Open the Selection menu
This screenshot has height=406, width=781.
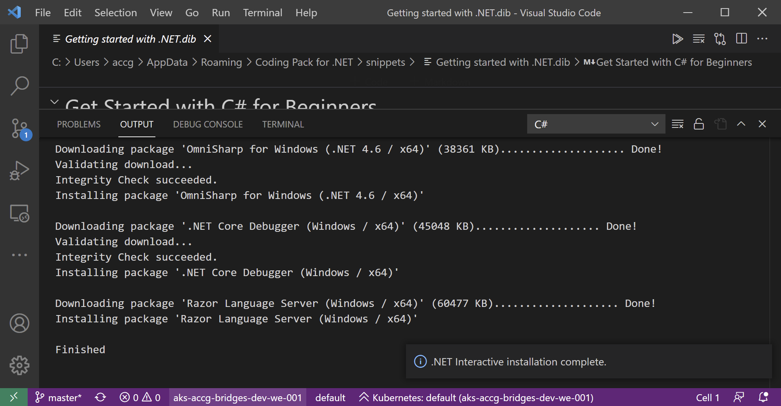pos(116,13)
